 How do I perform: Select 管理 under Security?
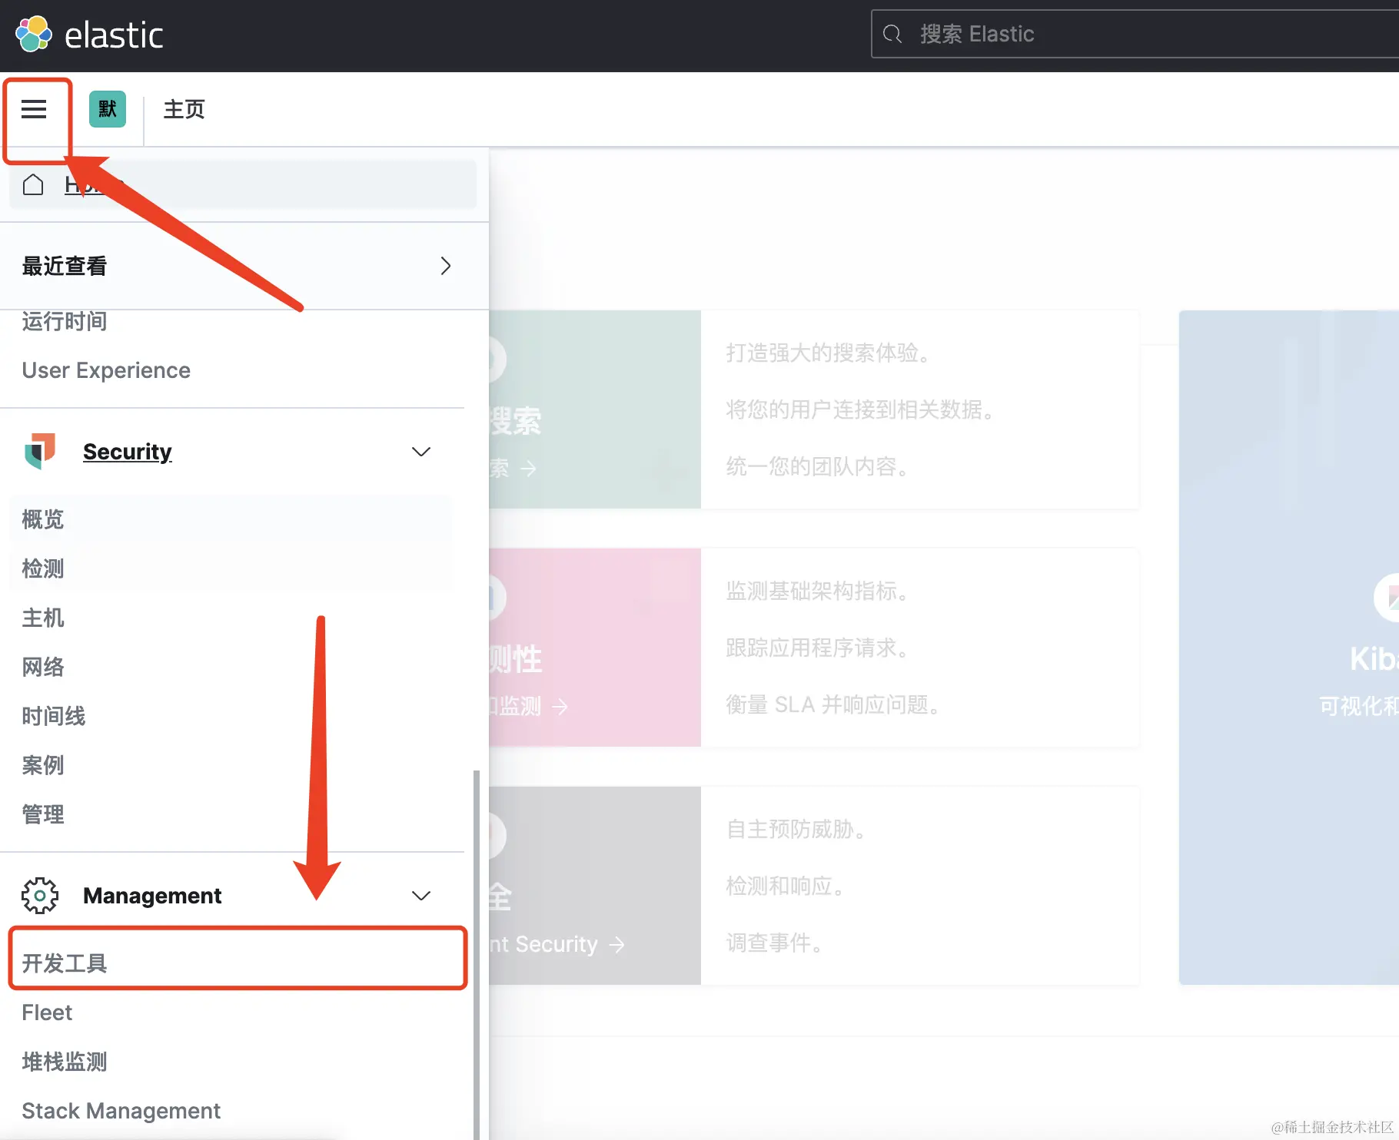pos(43,814)
